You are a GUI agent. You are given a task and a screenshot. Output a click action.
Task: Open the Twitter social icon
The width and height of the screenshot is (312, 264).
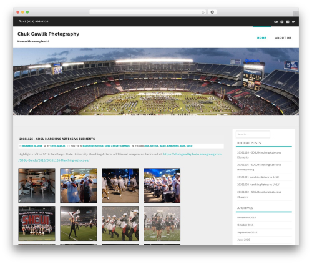tap(293, 22)
